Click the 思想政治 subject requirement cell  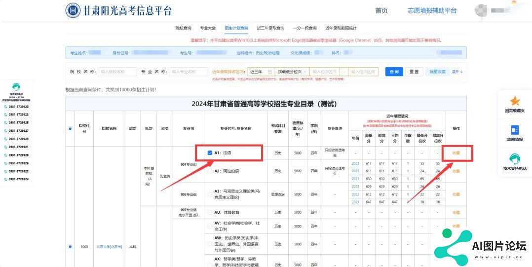(277, 194)
